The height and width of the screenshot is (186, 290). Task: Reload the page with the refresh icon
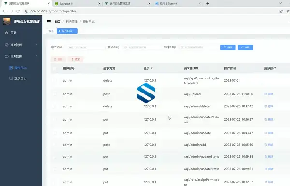tap(18, 11)
